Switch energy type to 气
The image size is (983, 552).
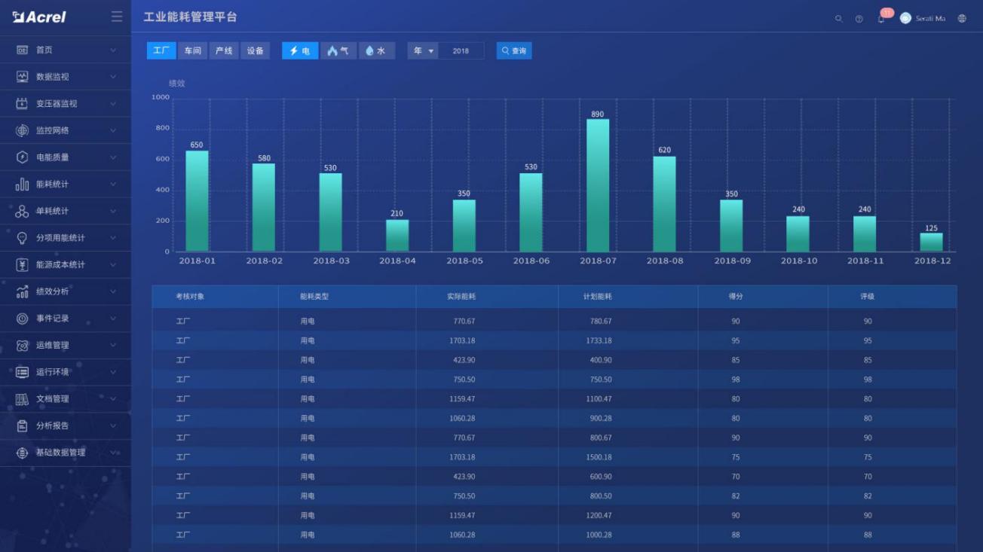[x=337, y=50]
